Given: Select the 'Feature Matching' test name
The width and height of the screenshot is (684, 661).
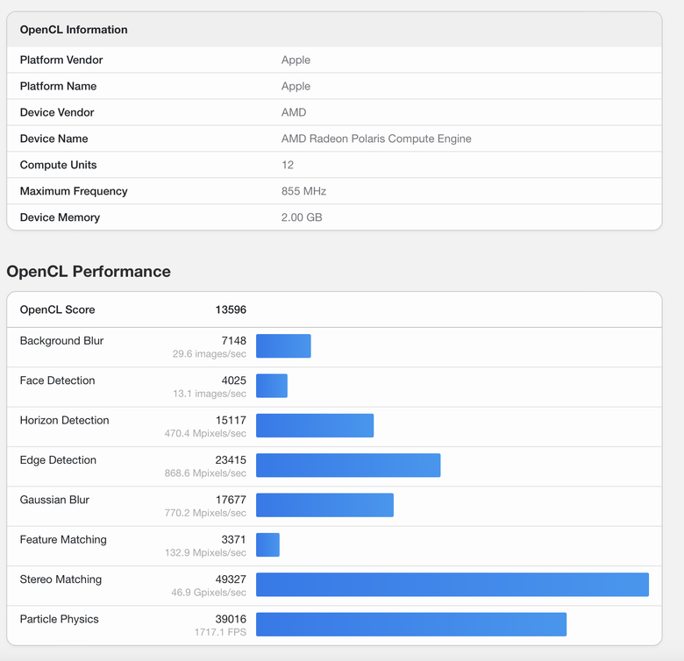Looking at the screenshot, I should (x=63, y=539).
